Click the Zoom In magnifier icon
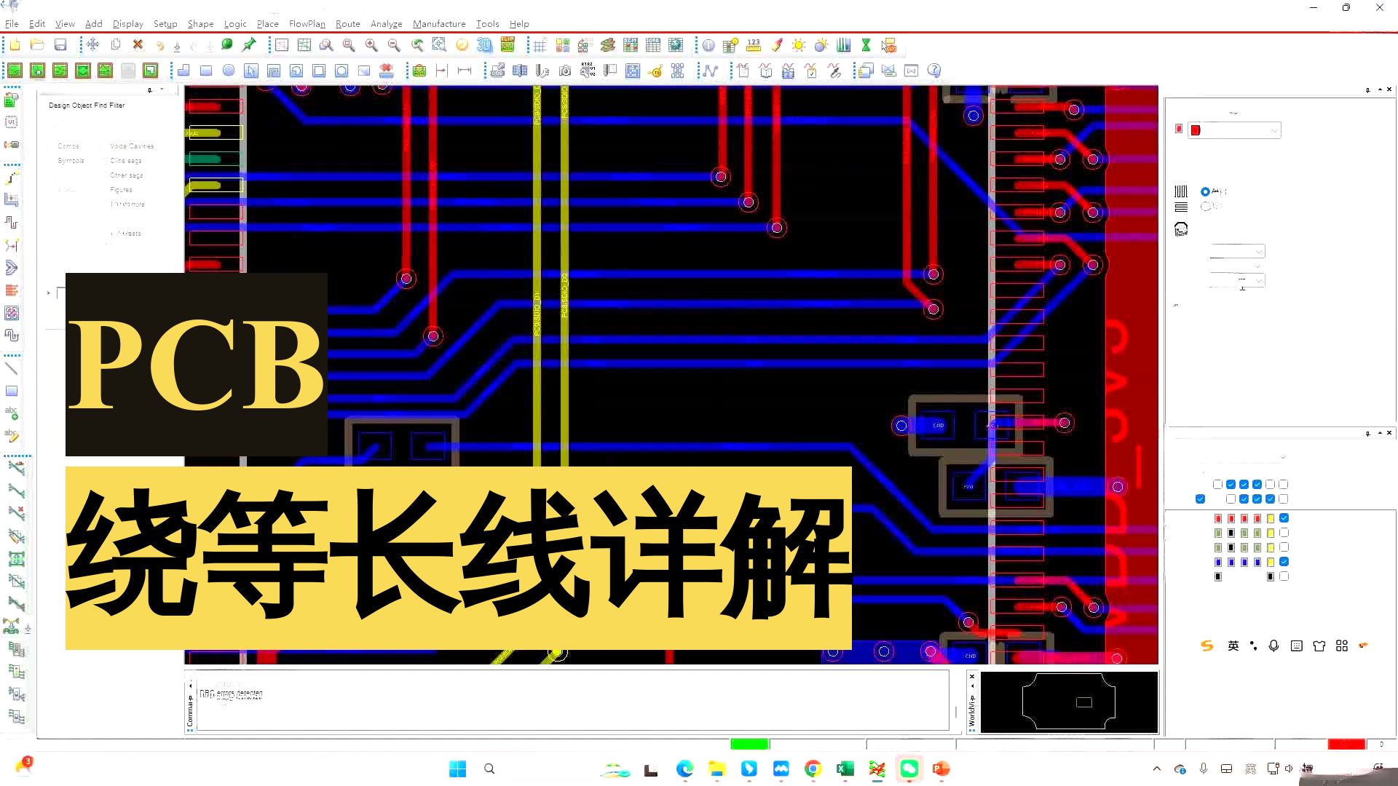The width and height of the screenshot is (1398, 786). point(371,45)
